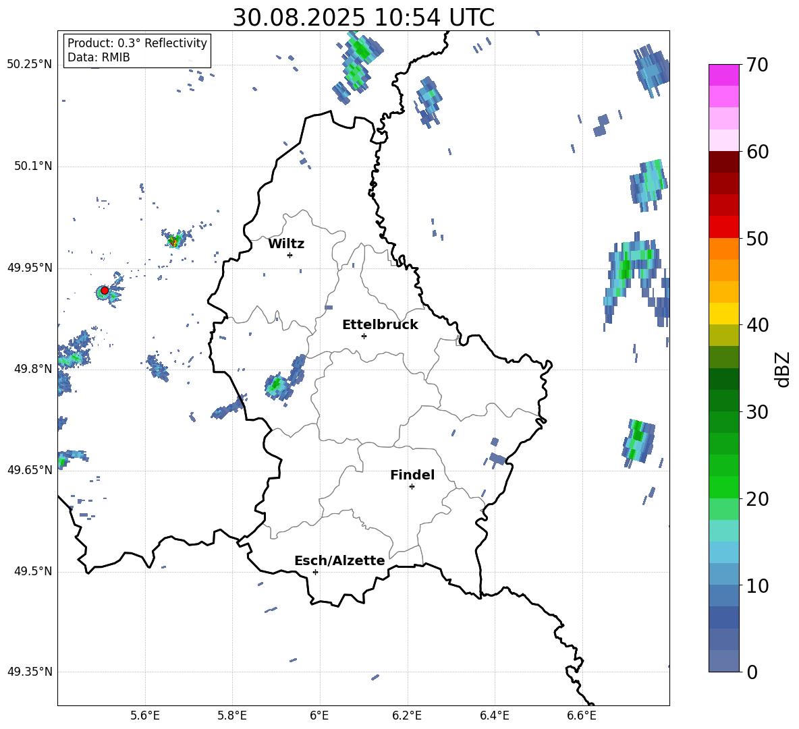Click the title 30.08.2025 10:54 UTC
Viewport: 799px width, 729px height.
(x=363, y=18)
